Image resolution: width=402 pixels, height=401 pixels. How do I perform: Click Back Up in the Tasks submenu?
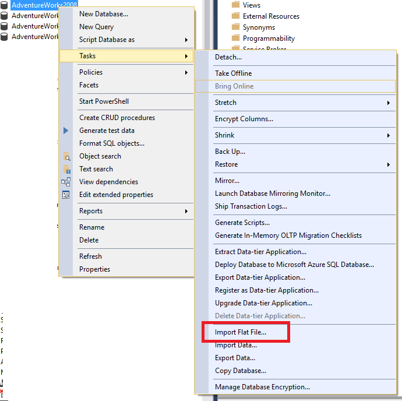[x=230, y=152]
